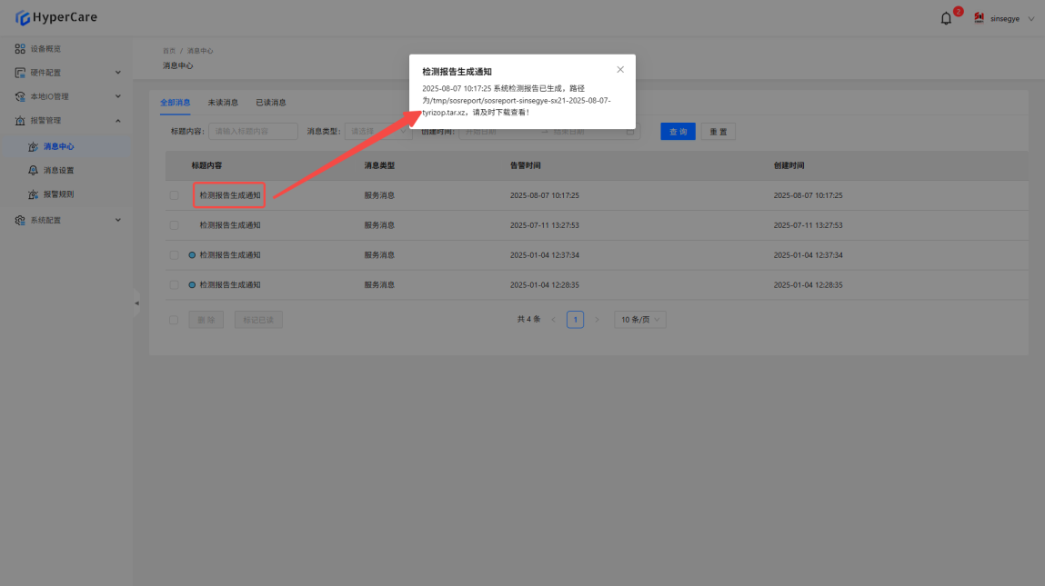This screenshot has width=1045, height=586.
Task: Open the 10 条/页 page size dropdown
Action: [640, 320]
